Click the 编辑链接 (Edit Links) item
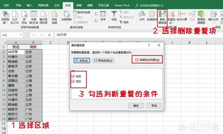This screenshot has height=134, width=223. coord(80,22)
